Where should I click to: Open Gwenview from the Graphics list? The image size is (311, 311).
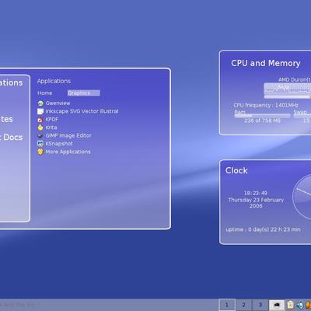[54, 103]
